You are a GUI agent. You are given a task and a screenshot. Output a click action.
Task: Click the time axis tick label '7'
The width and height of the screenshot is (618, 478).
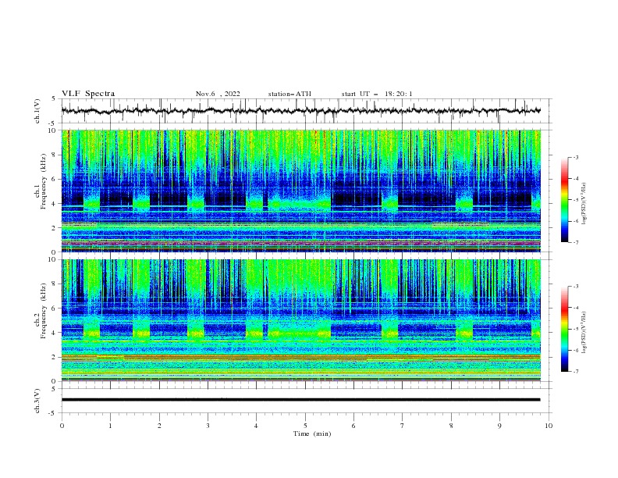pyautogui.click(x=403, y=426)
